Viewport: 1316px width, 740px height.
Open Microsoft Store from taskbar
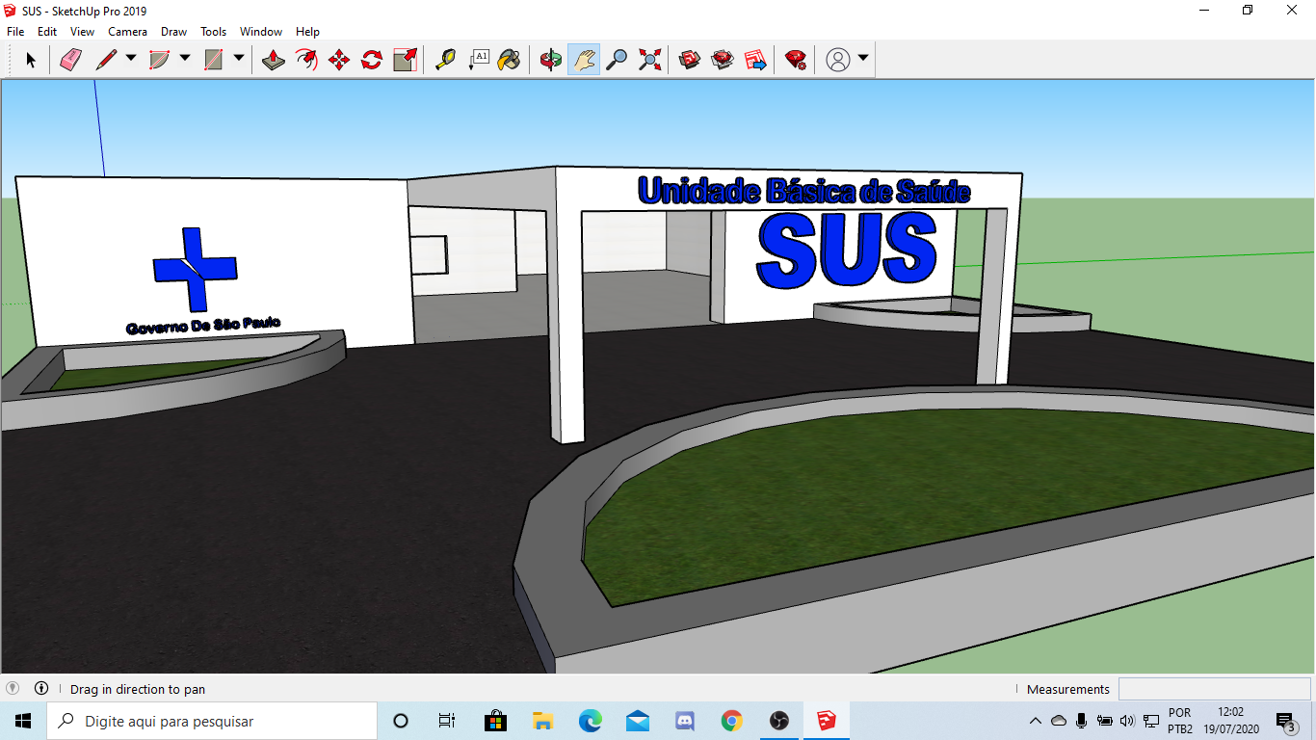(495, 721)
